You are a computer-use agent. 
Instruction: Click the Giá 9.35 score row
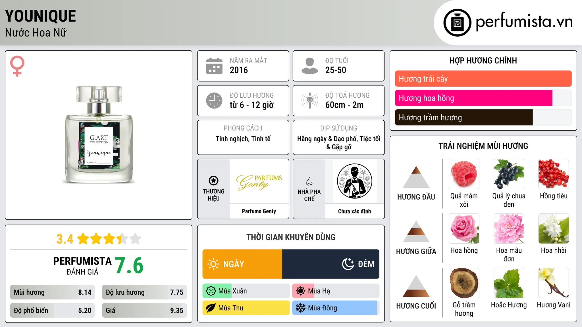(144, 310)
